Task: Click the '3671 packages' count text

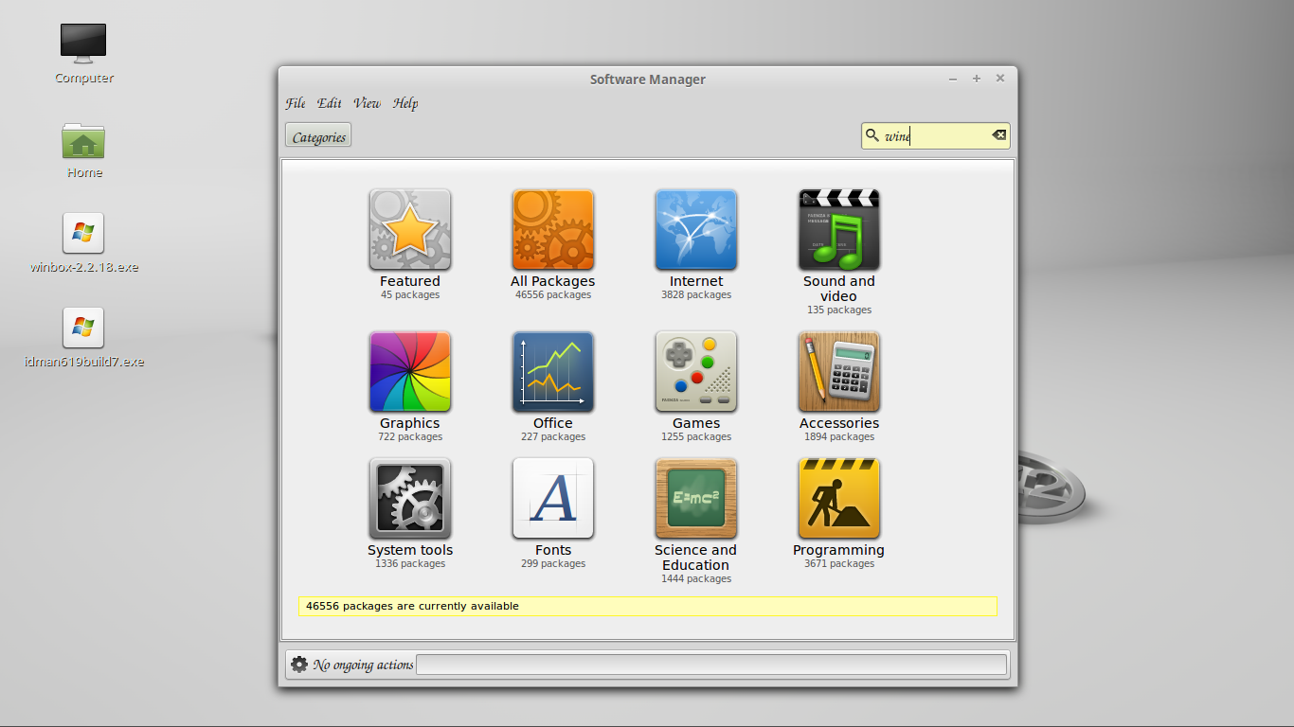Action: 839,564
